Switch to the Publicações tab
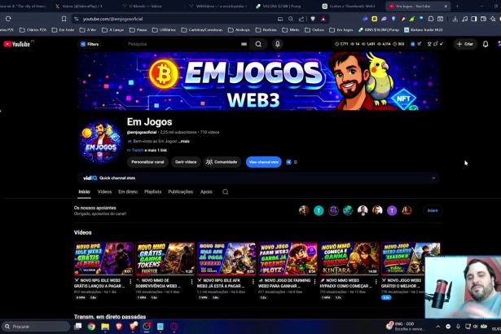 click(x=181, y=191)
